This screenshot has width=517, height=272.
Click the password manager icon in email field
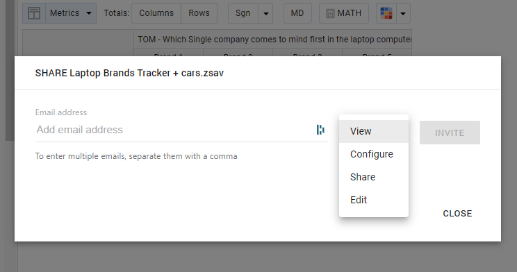pos(320,130)
